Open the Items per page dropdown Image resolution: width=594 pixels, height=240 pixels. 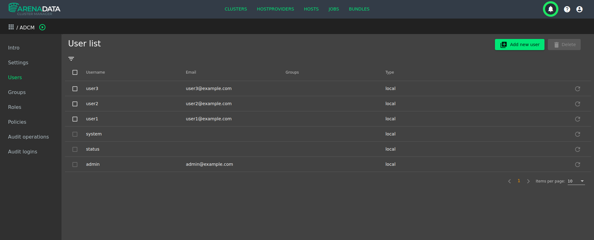pos(576,181)
